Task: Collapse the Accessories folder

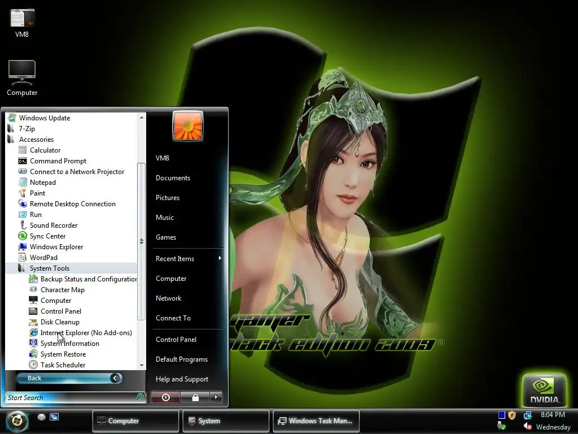Action: [x=36, y=140]
